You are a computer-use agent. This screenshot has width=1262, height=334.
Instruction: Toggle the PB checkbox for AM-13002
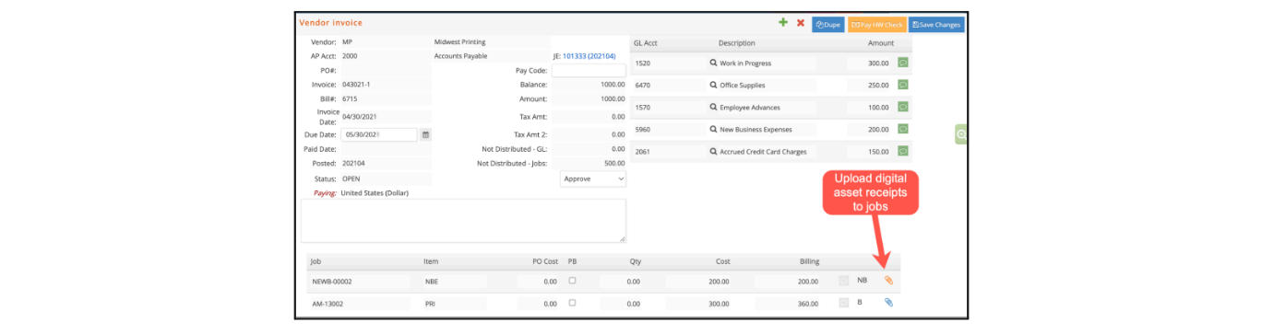click(573, 302)
